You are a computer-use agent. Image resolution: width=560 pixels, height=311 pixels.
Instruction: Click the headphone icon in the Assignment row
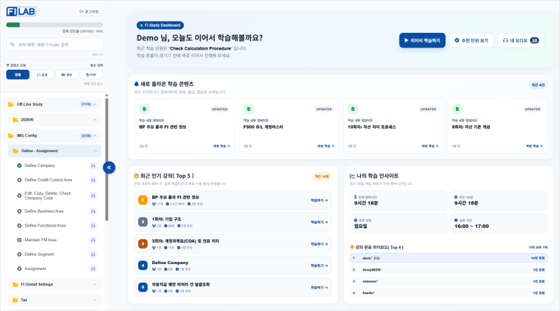tap(93, 269)
